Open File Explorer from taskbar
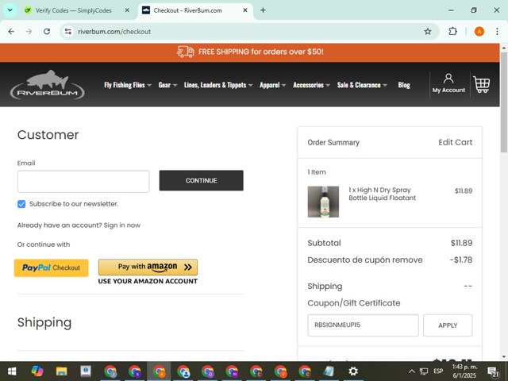This screenshot has width=508, height=381. pos(61,371)
